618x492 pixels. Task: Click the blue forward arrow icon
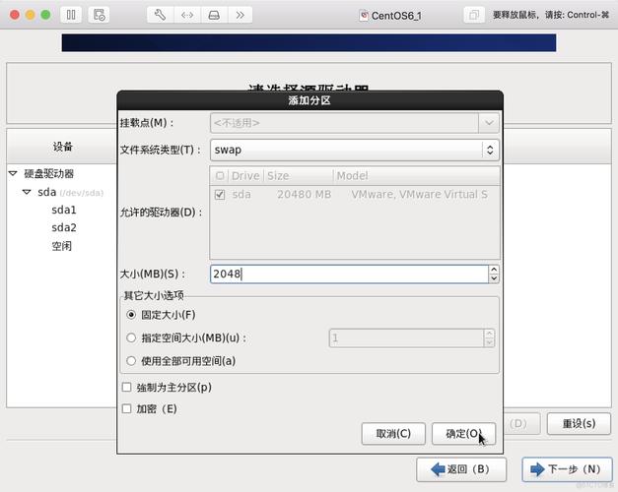[537, 469]
